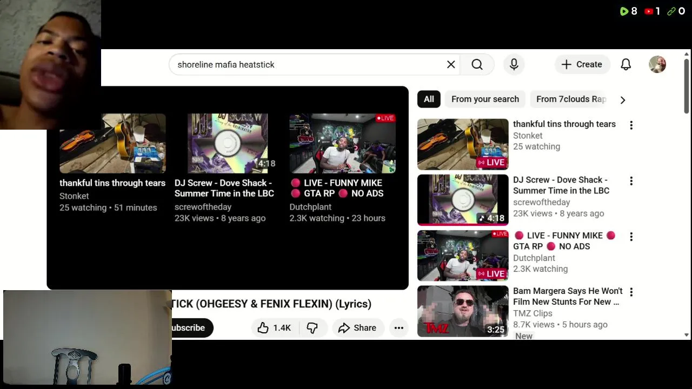This screenshot has width=692, height=389.
Task: Select the All filter chip
Action: (x=429, y=99)
